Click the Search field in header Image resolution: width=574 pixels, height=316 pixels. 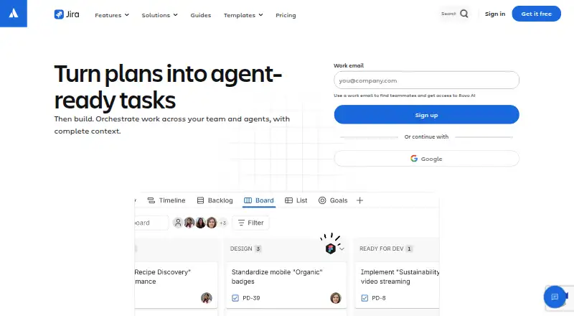pos(455,14)
